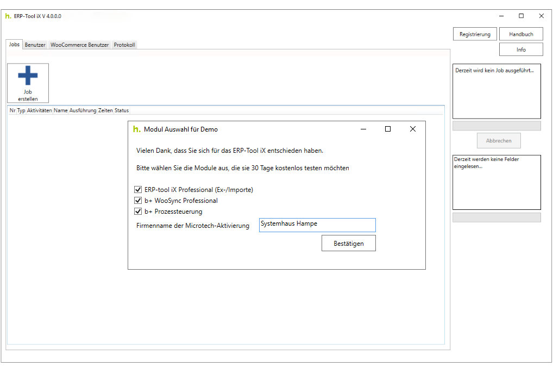Switch to the Benutzer tab
553x379 pixels.
(x=35, y=45)
